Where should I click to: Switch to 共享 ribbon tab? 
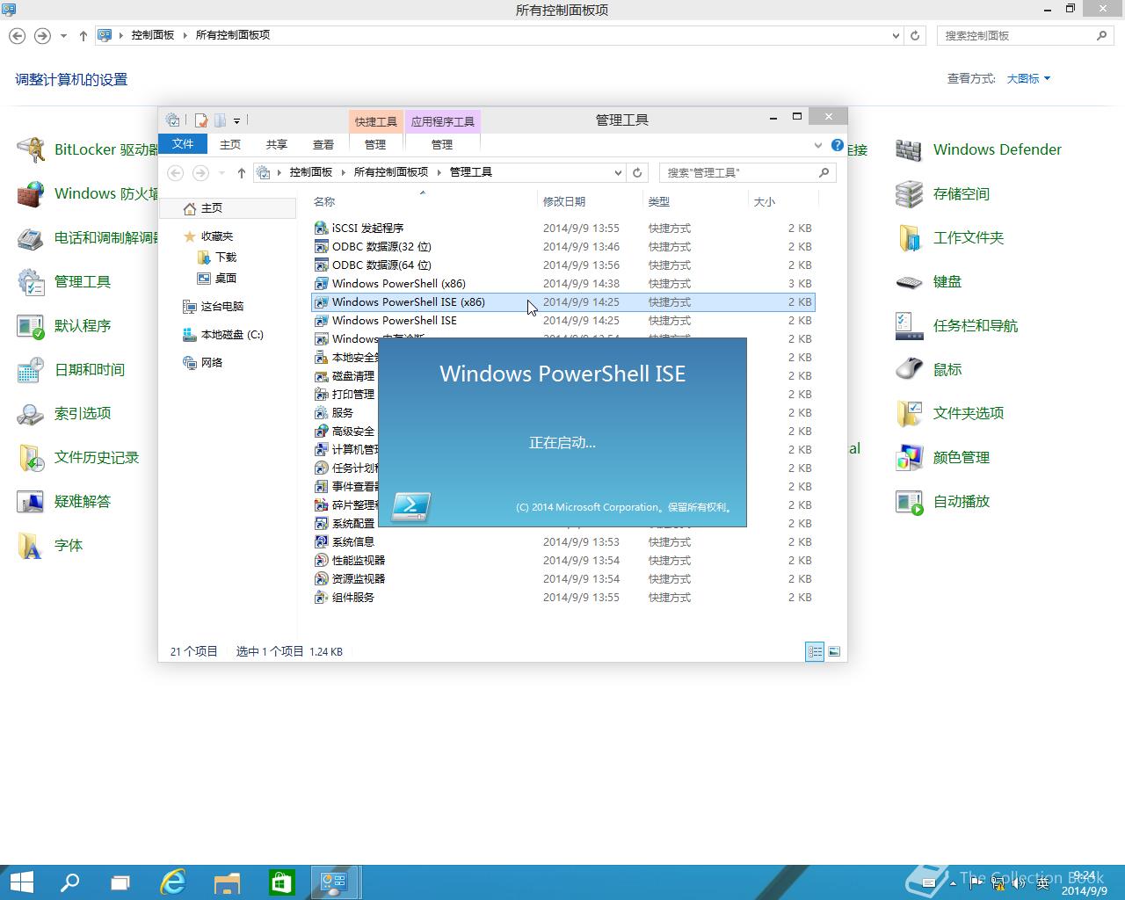point(277,144)
